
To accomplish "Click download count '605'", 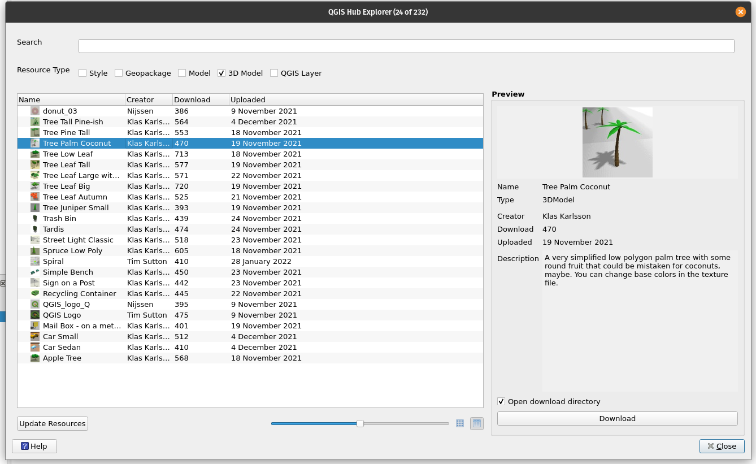I will pyautogui.click(x=181, y=251).
